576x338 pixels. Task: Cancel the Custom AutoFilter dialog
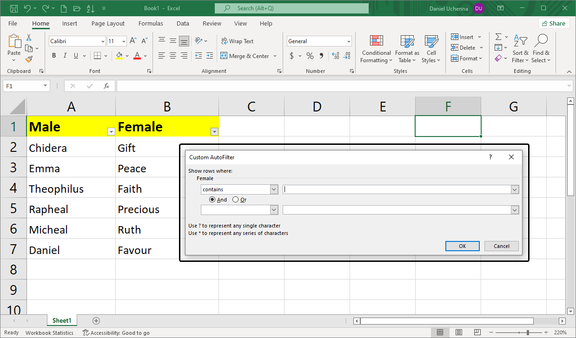click(501, 246)
